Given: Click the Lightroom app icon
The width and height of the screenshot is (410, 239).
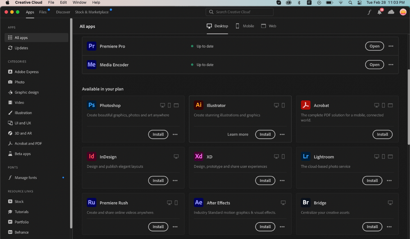Looking at the screenshot, I should pyautogui.click(x=306, y=156).
